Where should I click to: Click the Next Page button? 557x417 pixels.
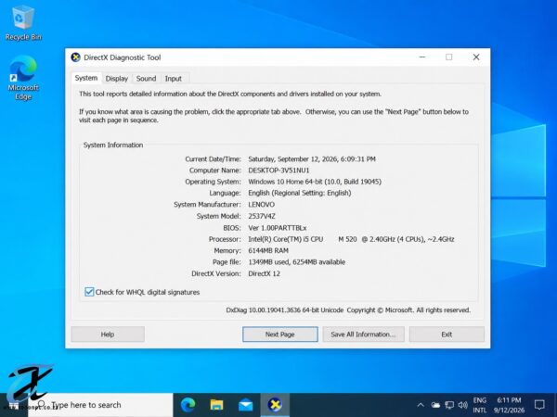280,334
